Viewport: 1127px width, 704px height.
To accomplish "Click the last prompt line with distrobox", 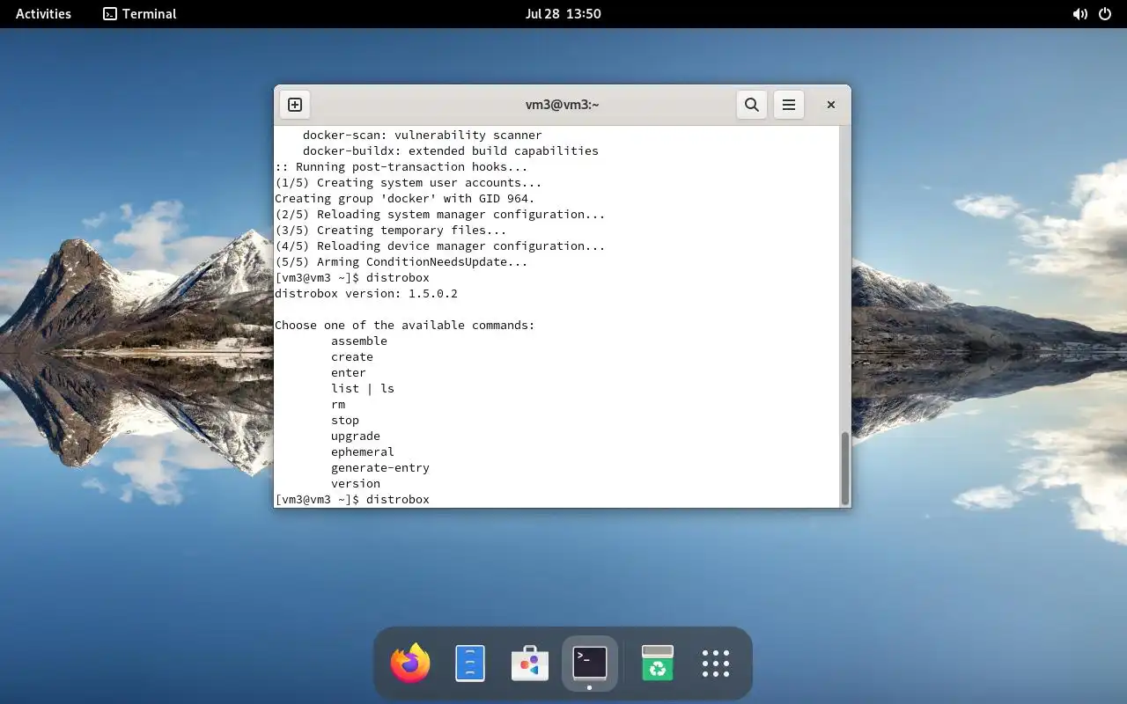I will (352, 500).
